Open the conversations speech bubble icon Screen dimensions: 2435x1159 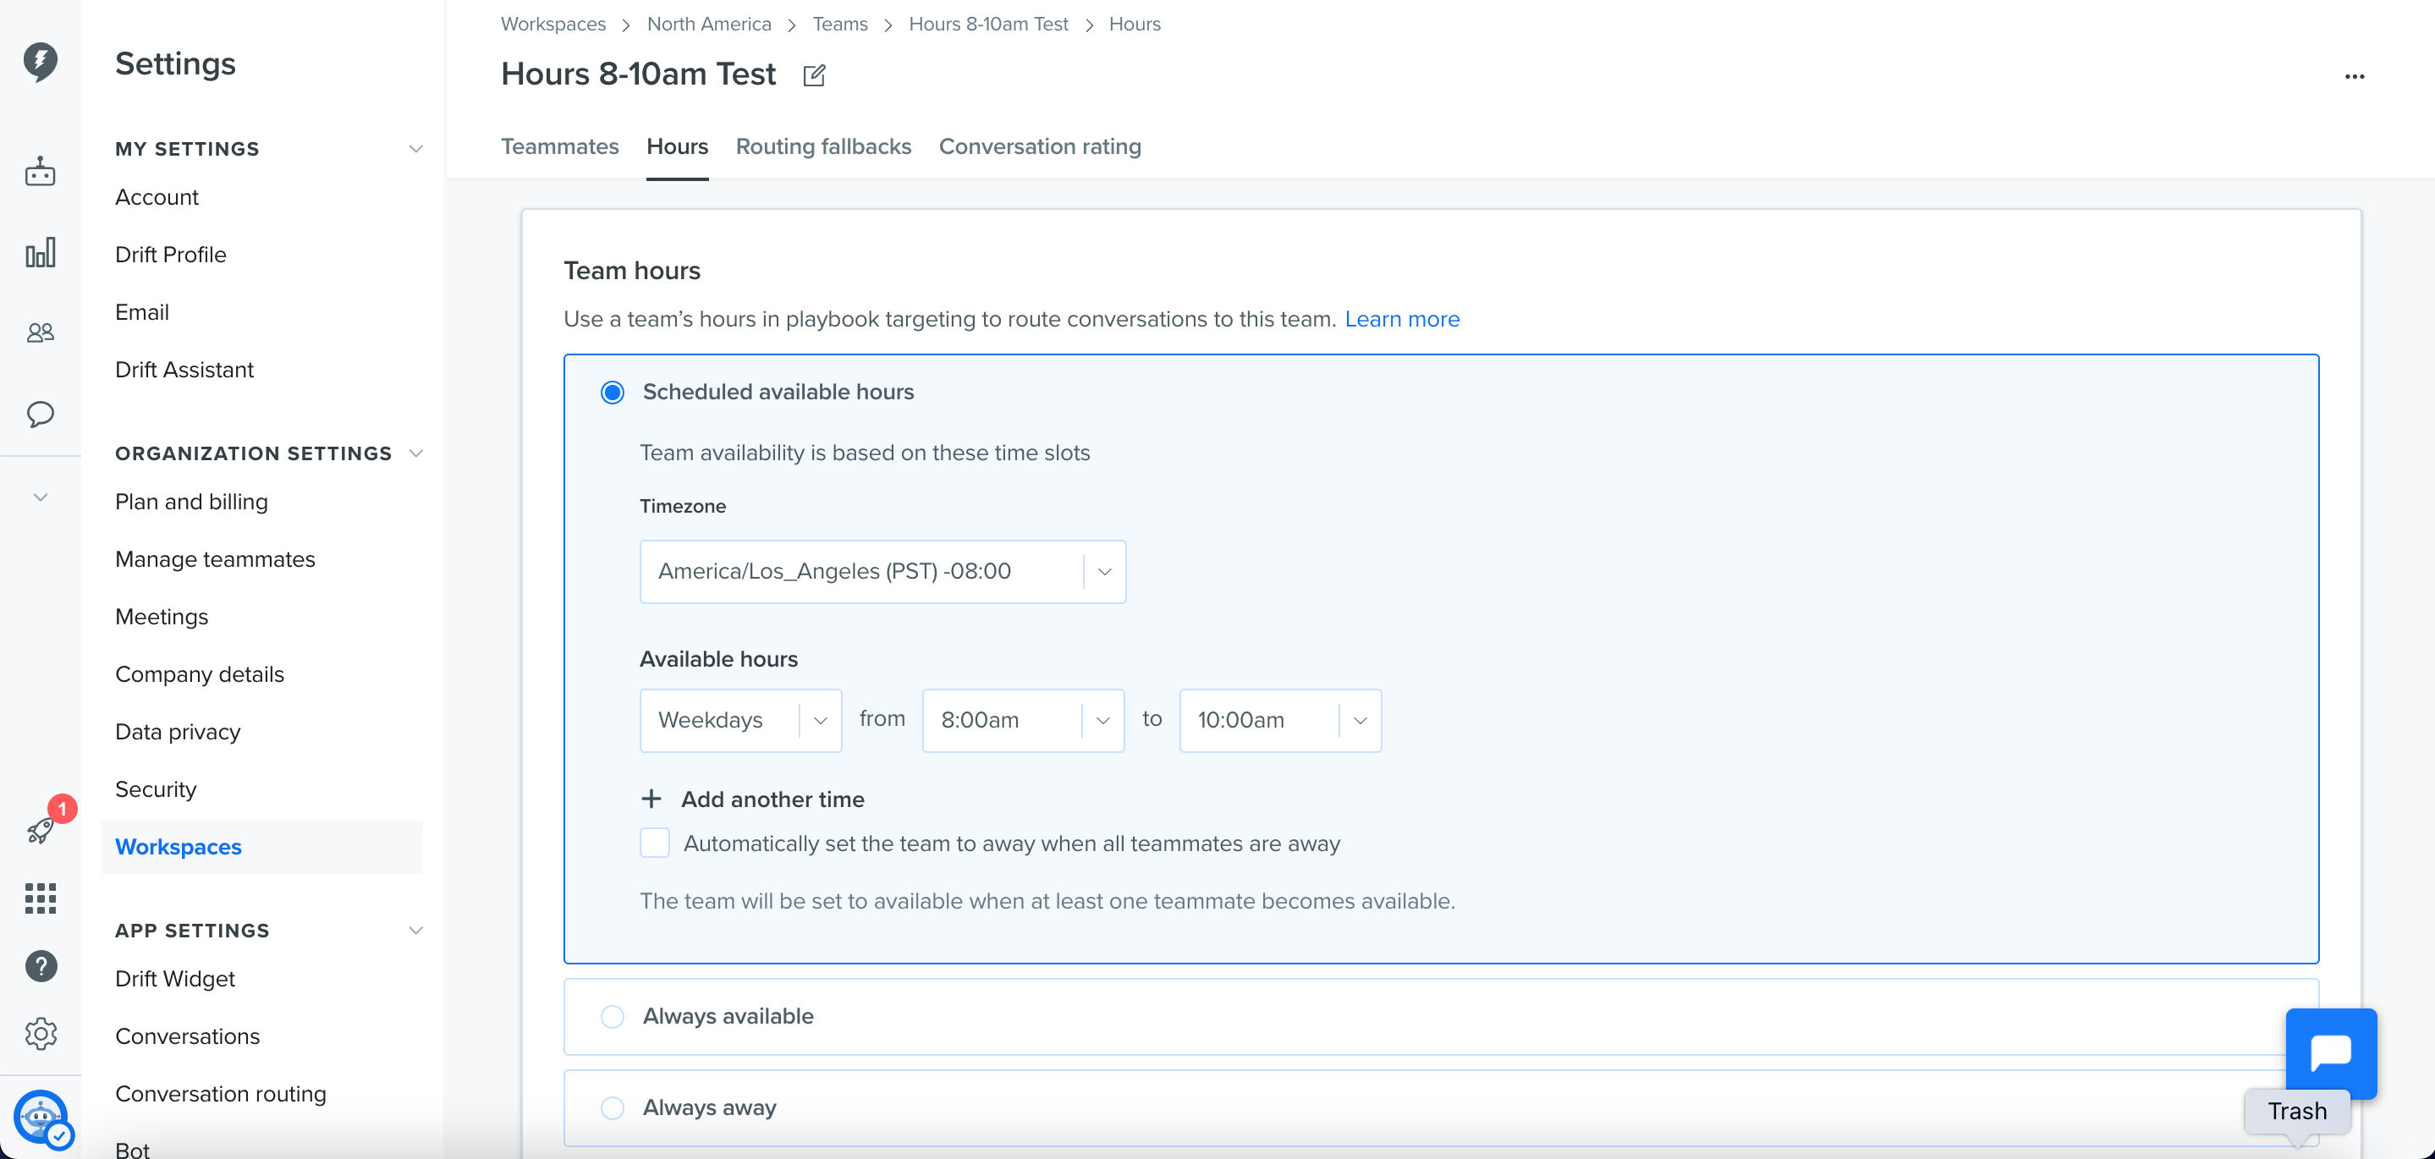point(40,414)
